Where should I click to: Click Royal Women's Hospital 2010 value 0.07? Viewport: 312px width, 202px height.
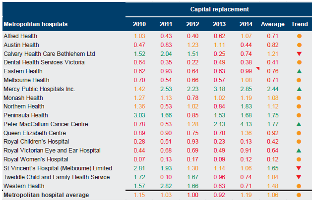[x=139, y=159]
